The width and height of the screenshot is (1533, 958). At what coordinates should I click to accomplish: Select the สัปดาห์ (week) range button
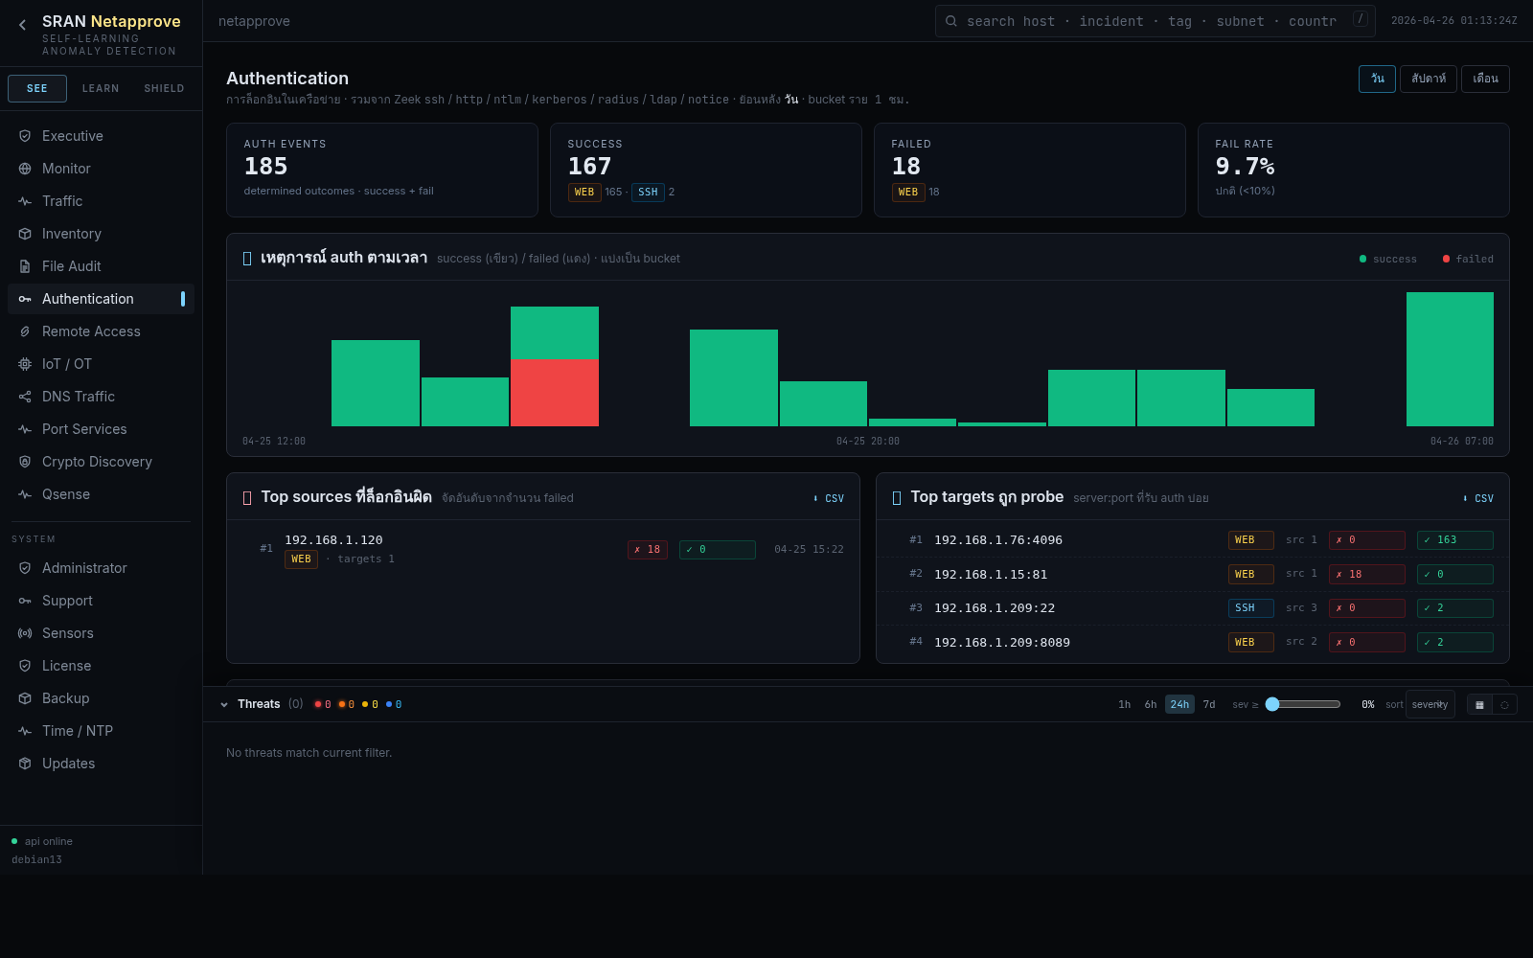click(1428, 79)
